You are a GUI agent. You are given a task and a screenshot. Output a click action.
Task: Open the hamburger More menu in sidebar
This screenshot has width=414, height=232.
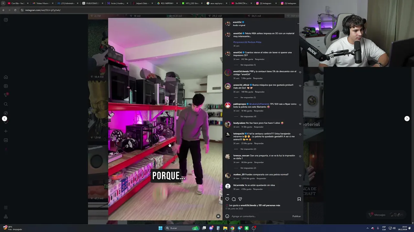coord(5,208)
